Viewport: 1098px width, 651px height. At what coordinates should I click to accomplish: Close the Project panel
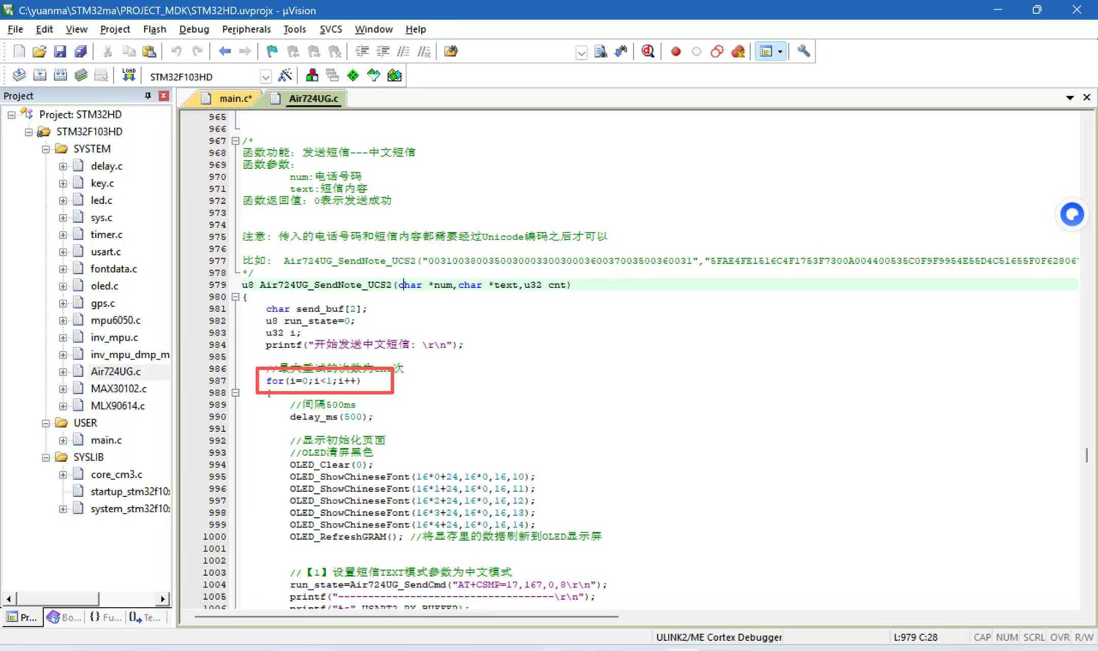click(163, 96)
